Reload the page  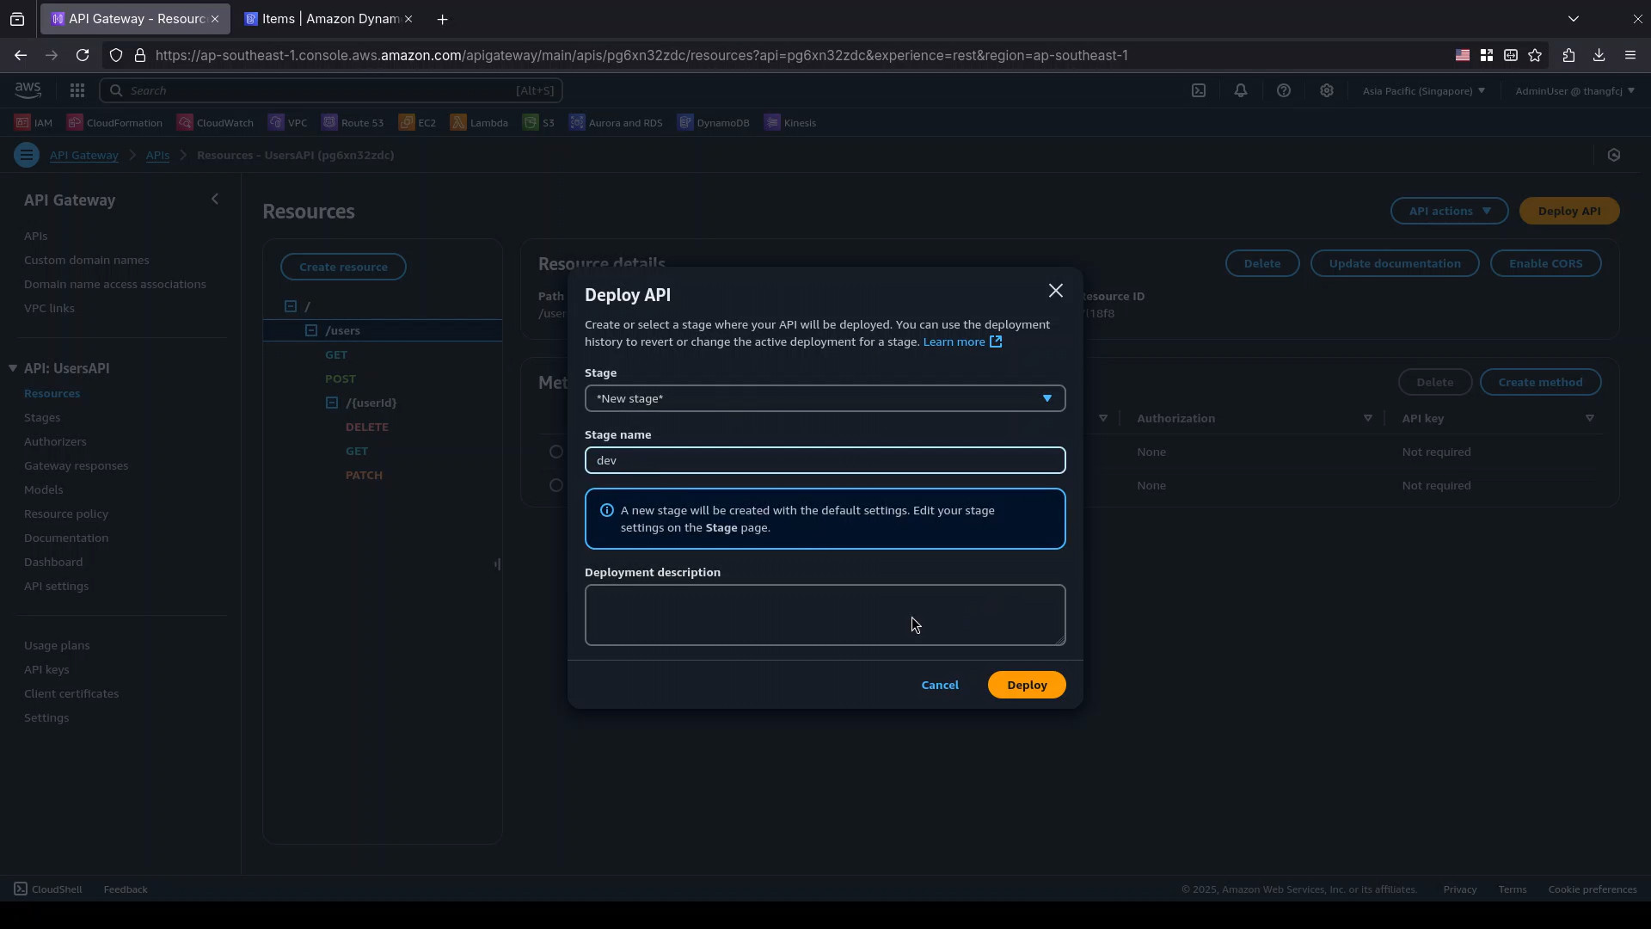point(83,55)
